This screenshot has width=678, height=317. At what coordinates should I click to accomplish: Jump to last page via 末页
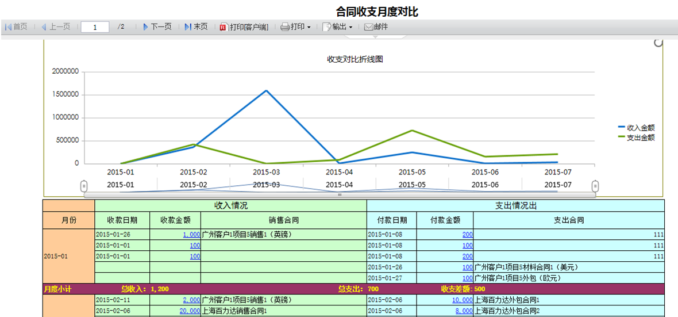196,27
